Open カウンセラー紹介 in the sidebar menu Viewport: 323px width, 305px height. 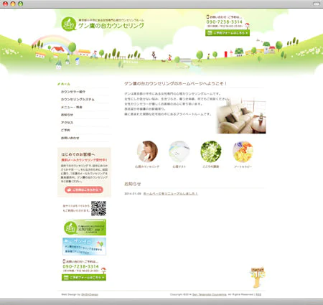[x=73, y=92]
